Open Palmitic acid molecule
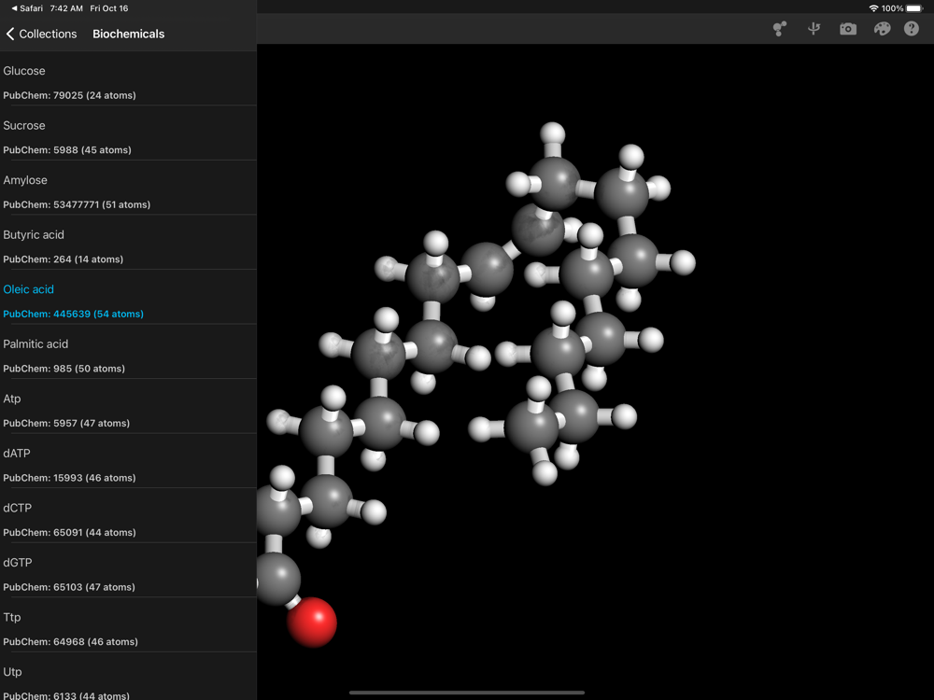 [128, 355]
